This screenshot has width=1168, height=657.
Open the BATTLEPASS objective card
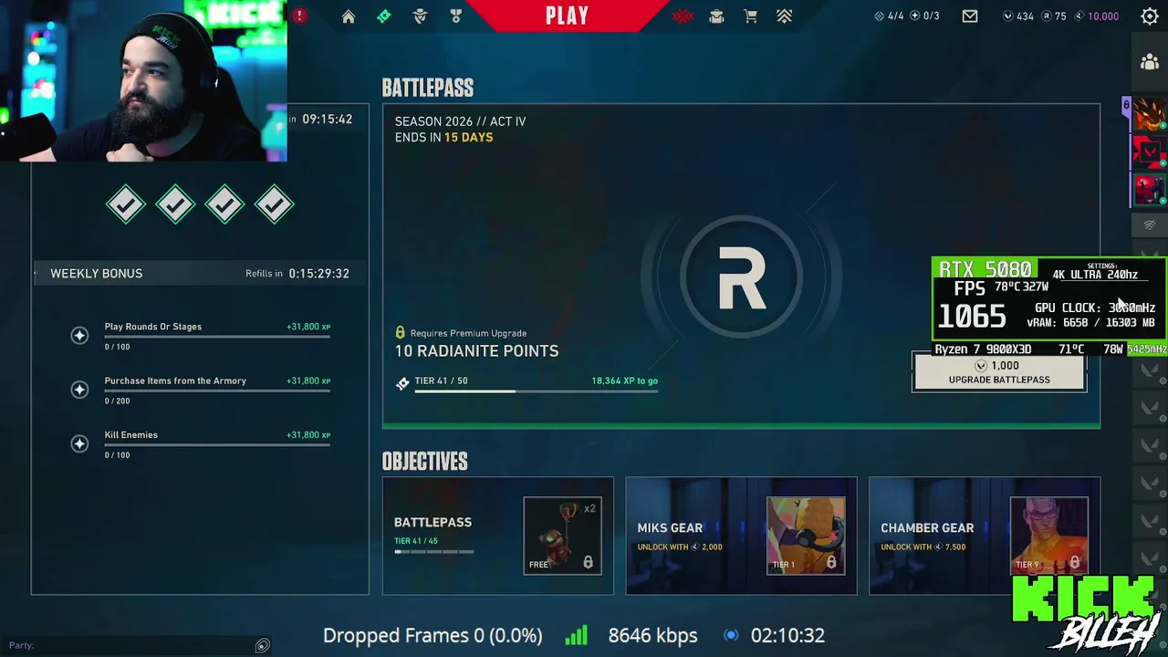pos(498,536)
